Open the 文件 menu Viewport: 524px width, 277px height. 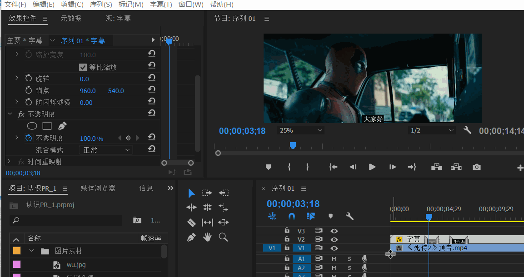(15, 5)
